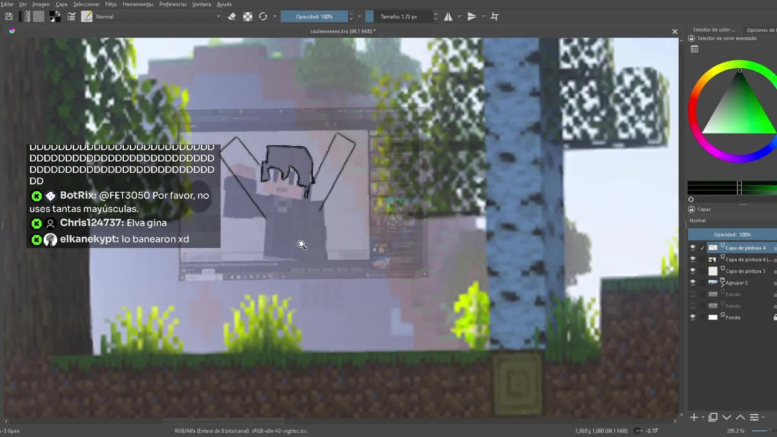Toggle eraser mode icon

coord(231,16)
